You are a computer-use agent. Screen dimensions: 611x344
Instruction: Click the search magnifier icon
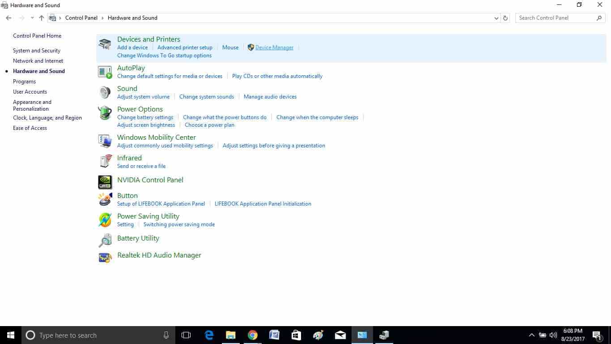(x=599, y=18)
